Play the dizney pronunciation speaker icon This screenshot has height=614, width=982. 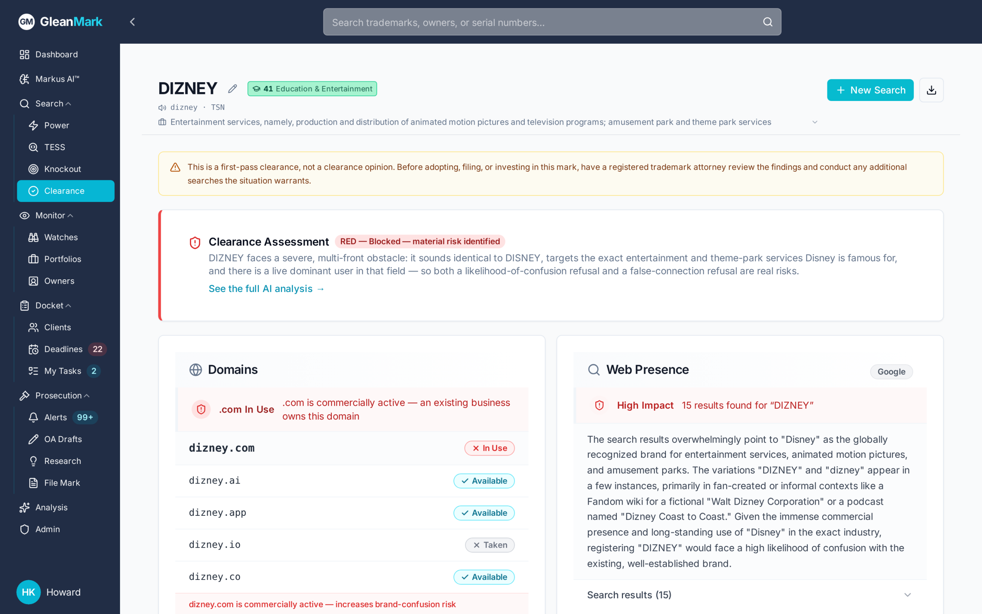162,107
